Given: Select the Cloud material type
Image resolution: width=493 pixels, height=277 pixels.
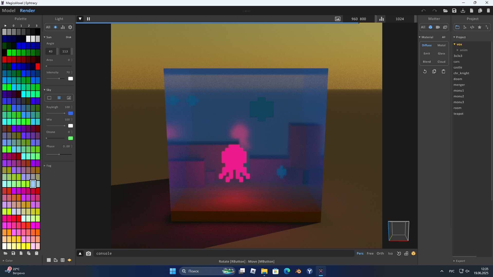Looking at the screenshot, I should point(441,62).
